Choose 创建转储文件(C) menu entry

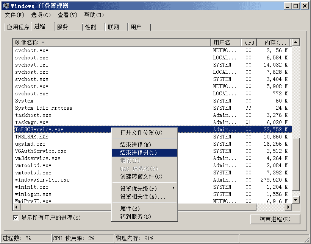coord(145,176)
